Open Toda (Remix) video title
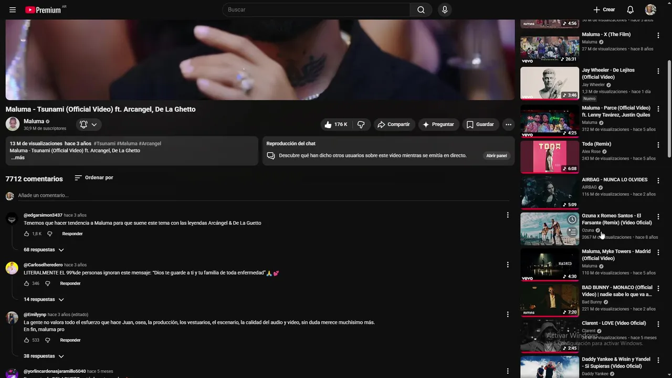The width and height of the screenshot is (672, 378). (596, 144)
